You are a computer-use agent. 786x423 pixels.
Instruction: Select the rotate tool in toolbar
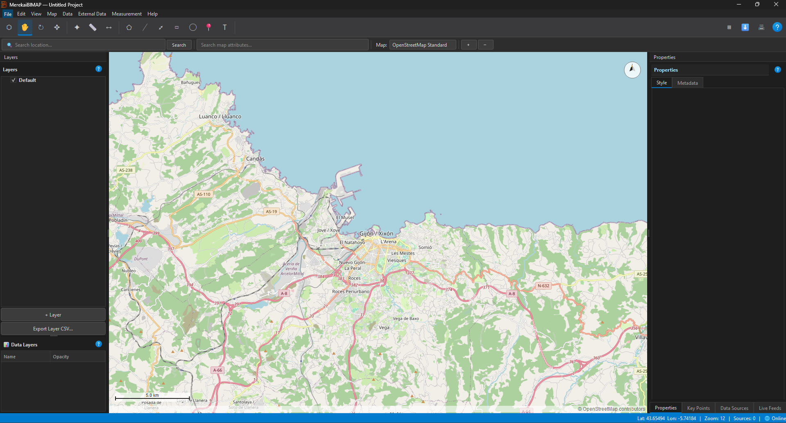(41, 27)
